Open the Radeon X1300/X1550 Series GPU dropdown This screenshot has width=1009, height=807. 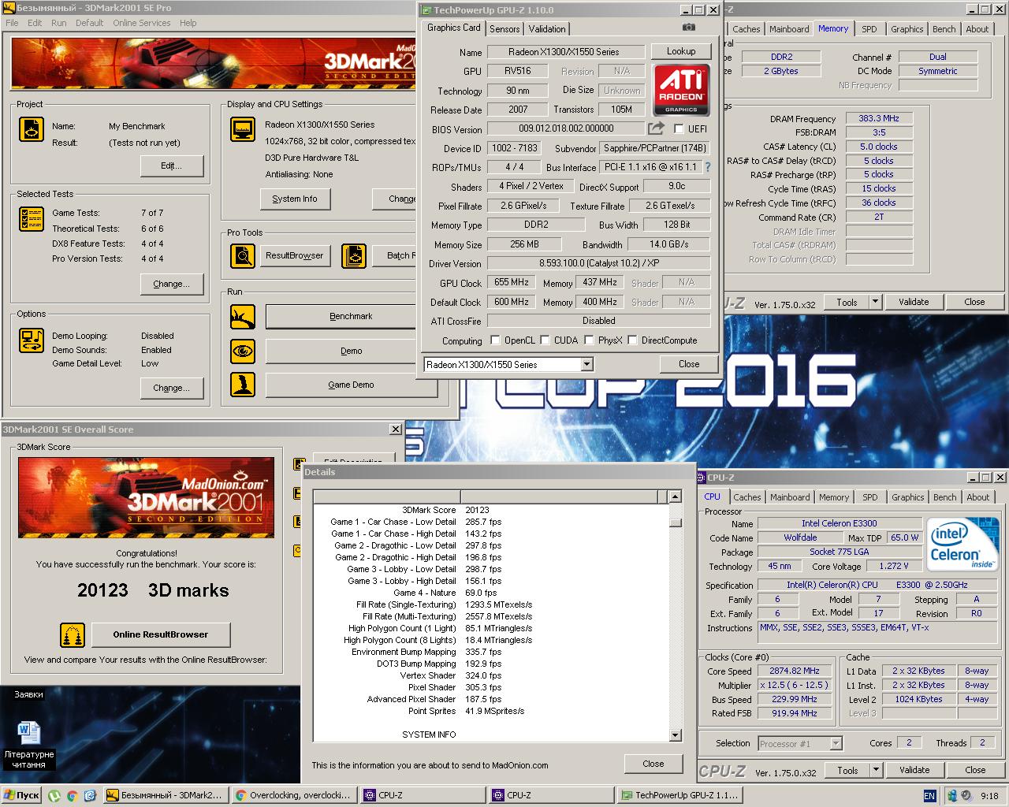point(586,364)
